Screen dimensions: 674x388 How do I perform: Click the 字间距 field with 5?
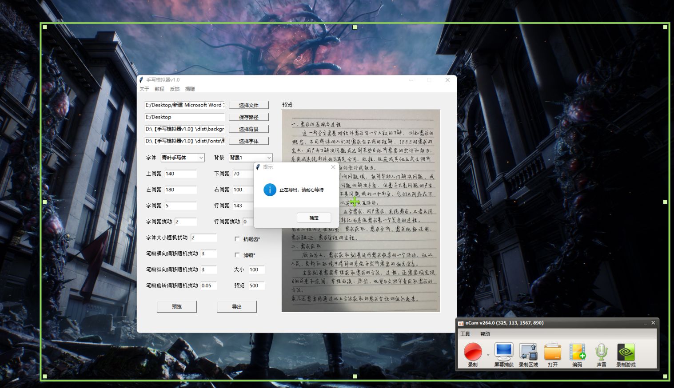coord(180,206)
